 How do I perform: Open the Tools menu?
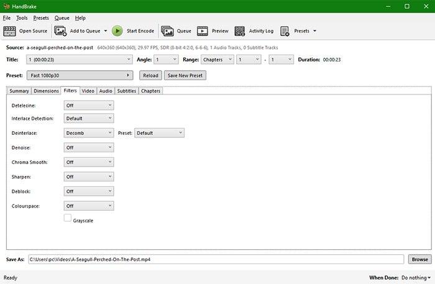point(22,18)
